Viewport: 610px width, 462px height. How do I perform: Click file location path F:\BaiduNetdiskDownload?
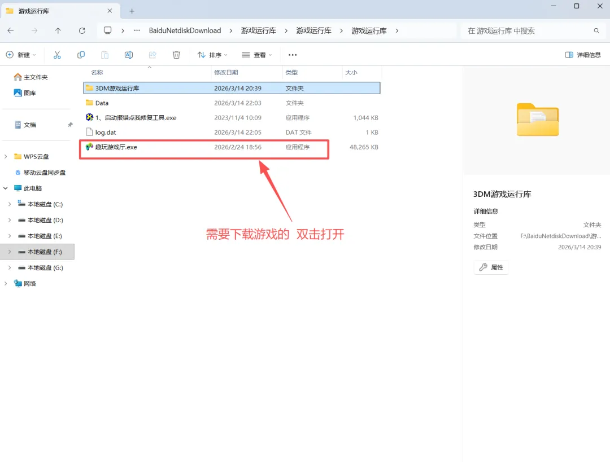click(x=561, y=236)
